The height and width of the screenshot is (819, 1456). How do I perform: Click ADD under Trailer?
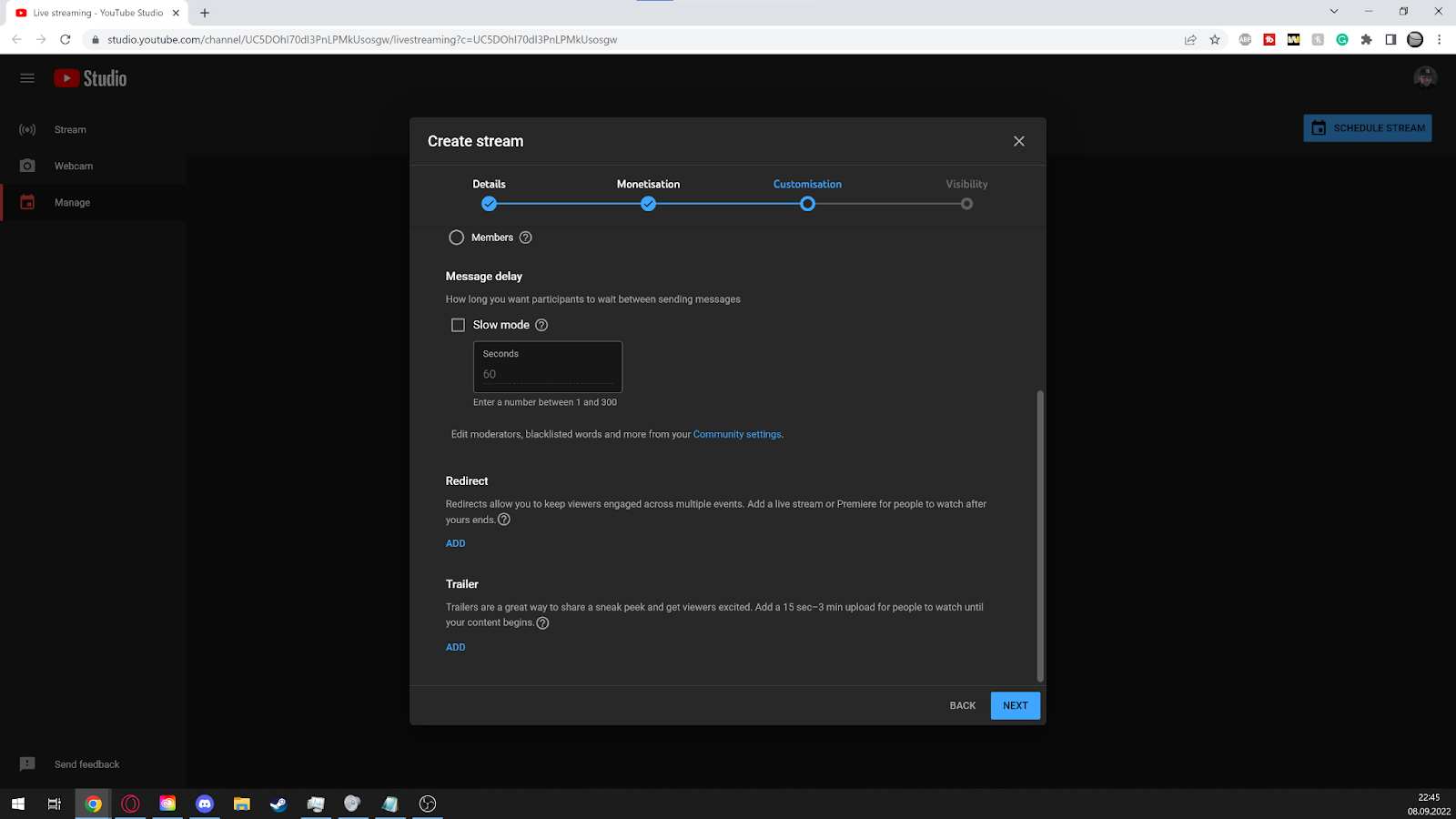coord(456,647)
